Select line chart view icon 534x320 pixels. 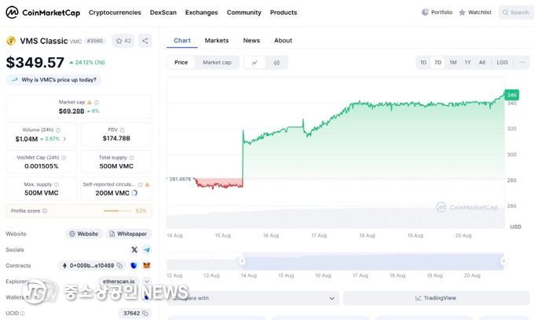[254, 63]
